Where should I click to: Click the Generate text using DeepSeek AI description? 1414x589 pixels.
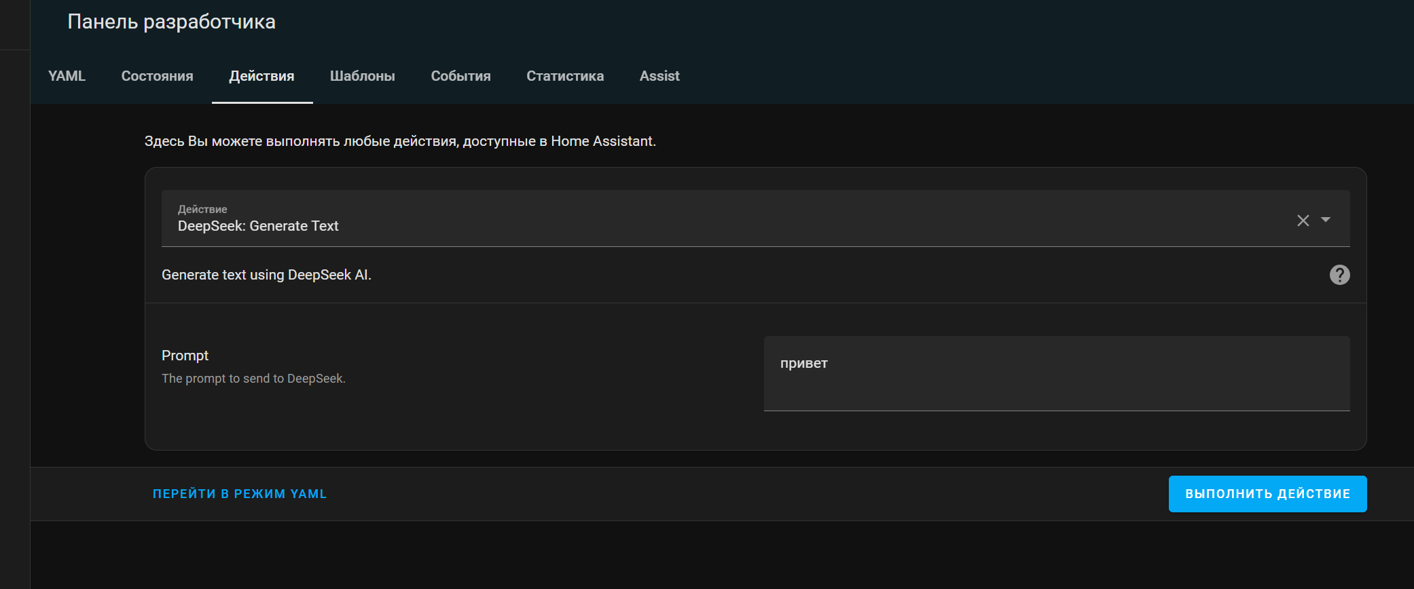coord(266,275)
